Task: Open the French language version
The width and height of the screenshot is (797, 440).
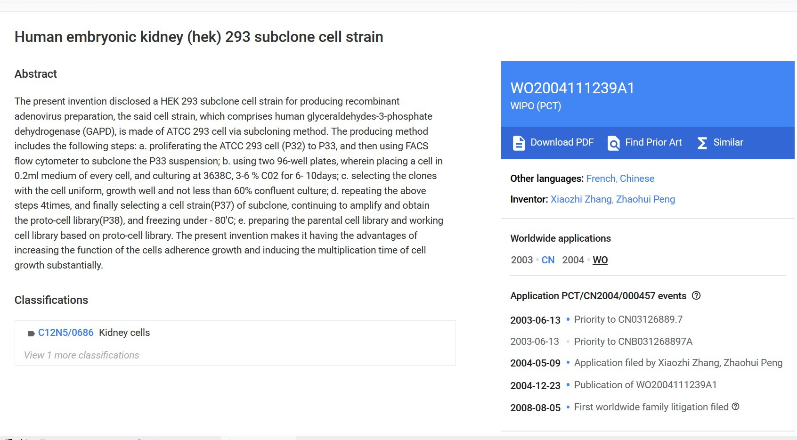Action: coord(601,179)
